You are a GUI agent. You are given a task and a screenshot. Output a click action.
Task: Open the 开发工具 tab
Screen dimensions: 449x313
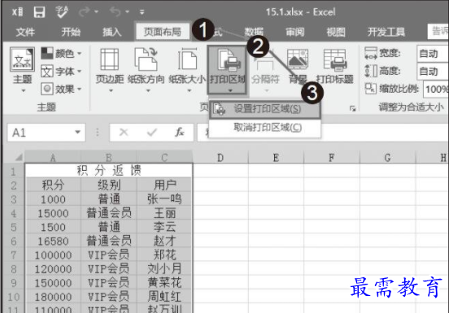[386, 32]
